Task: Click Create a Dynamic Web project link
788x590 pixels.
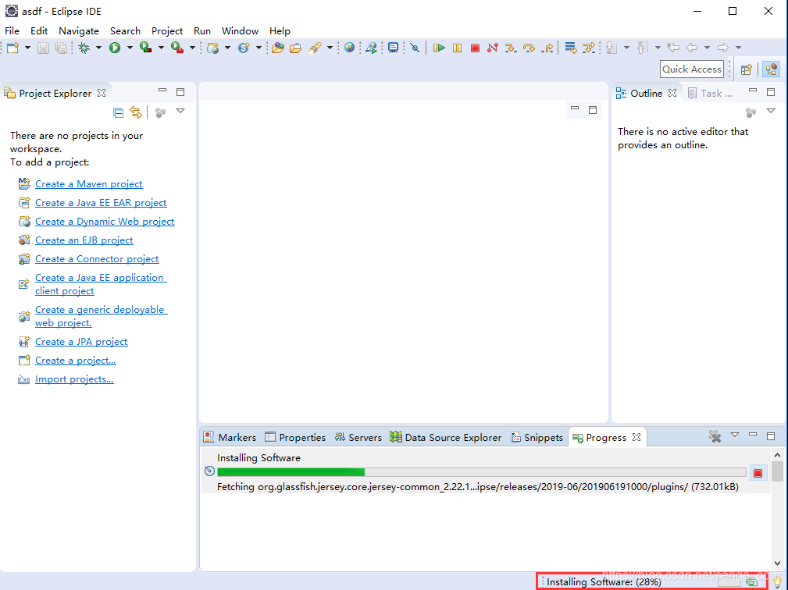Action: (x=105, y=222)
